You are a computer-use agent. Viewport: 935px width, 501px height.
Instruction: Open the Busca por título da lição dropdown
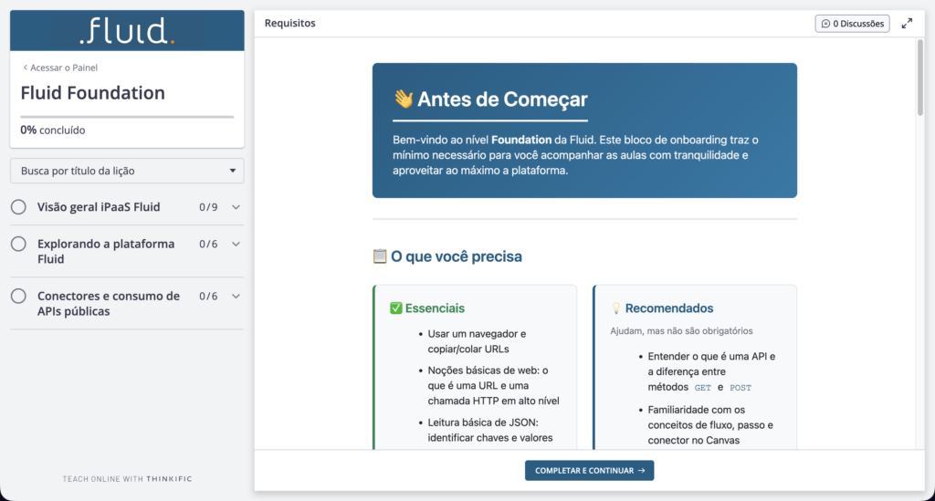(x=127, y=171)
